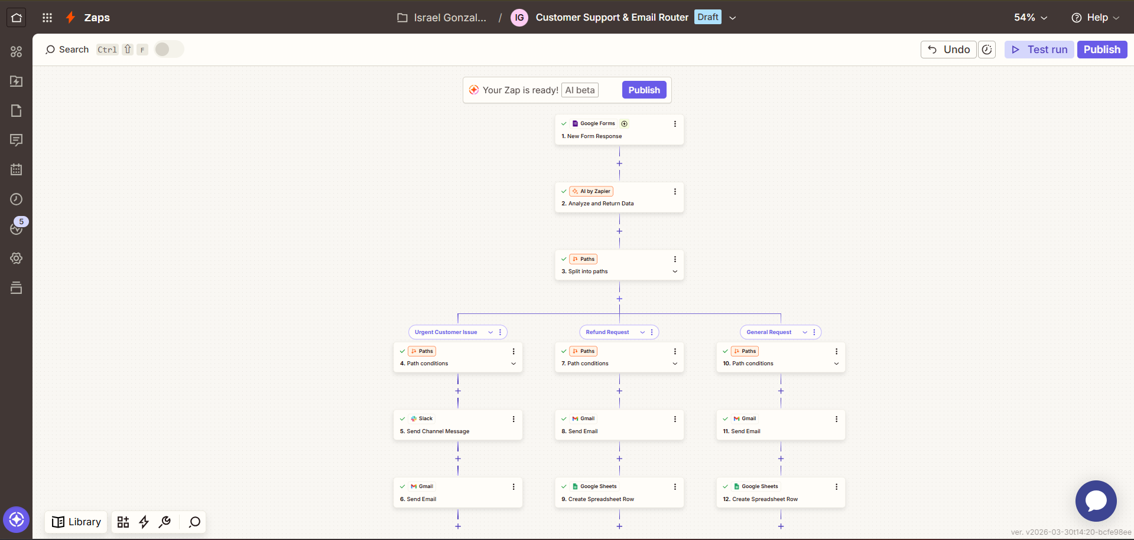Image resolution: width=1134 pixels, height=540 pixels.
Task: Open dropdown next to Draft label
Action: [x=733, y=18]
